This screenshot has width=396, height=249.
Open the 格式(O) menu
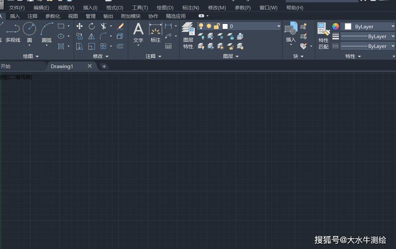(x=115, y=7)
